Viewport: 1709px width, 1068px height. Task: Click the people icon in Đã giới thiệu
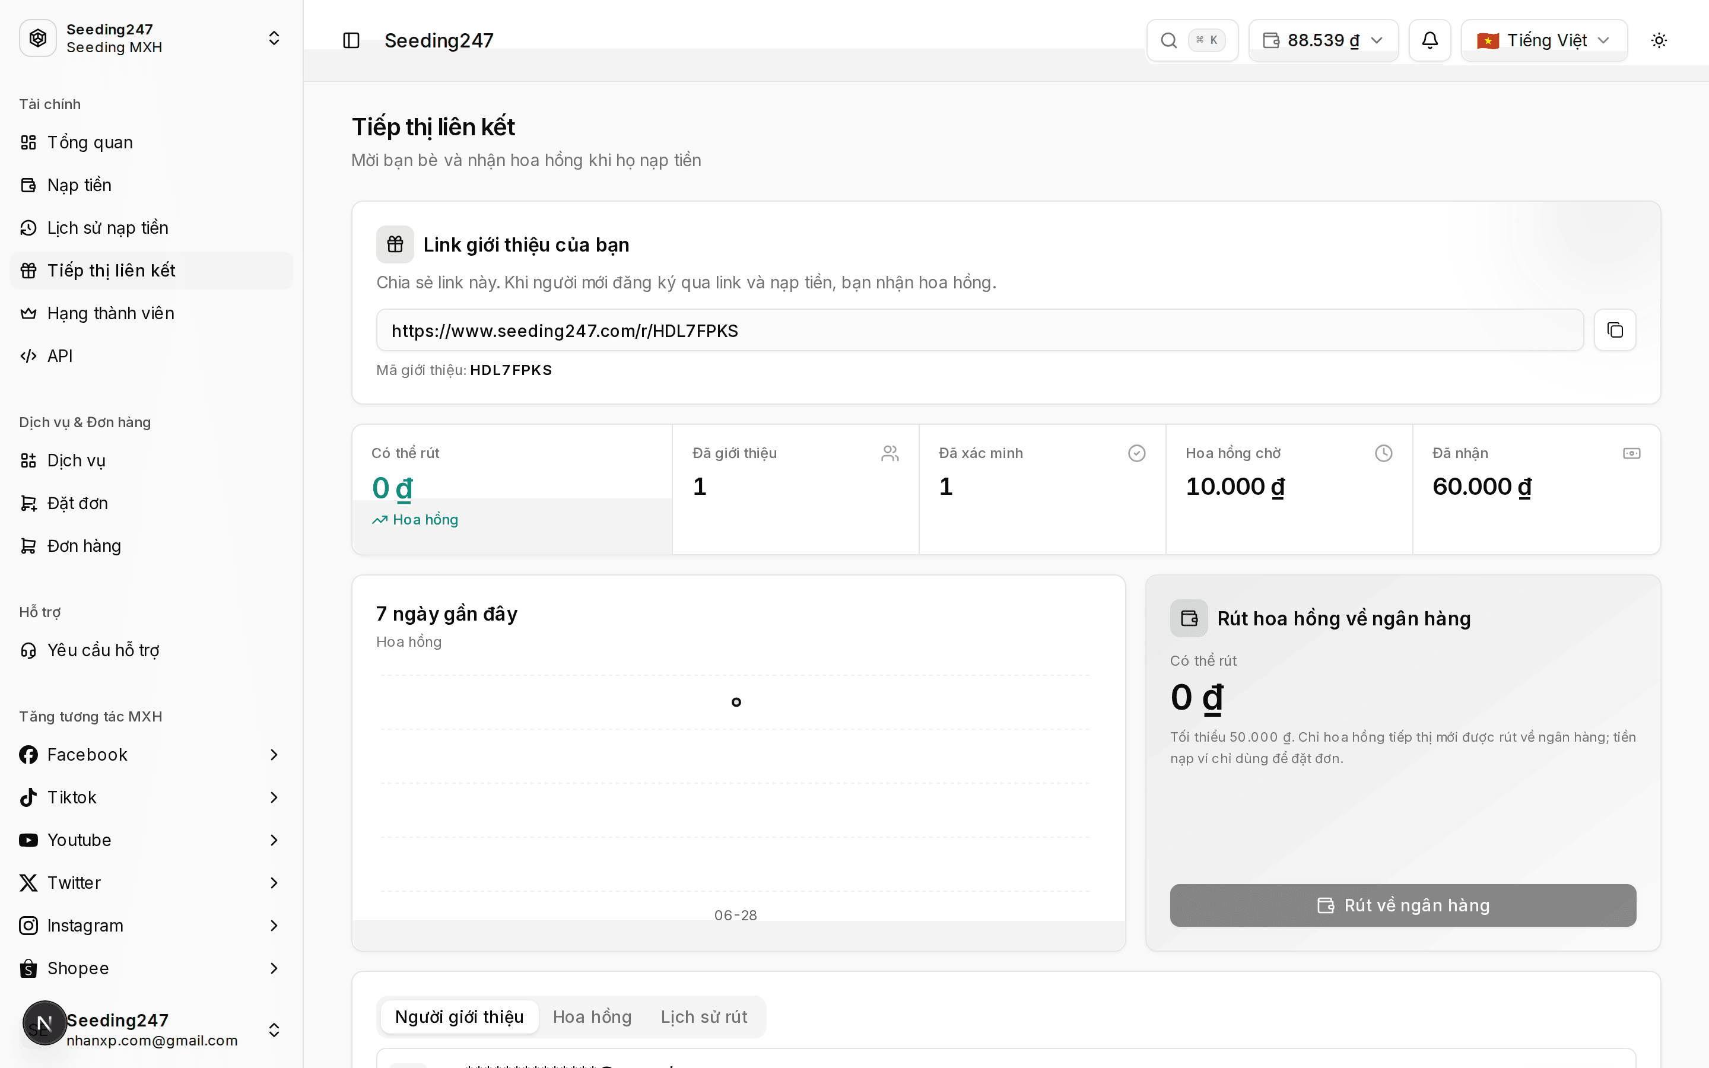tap(890, 453)
